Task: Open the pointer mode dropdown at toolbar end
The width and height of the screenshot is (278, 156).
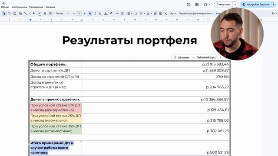Action: tap(274, 13)
